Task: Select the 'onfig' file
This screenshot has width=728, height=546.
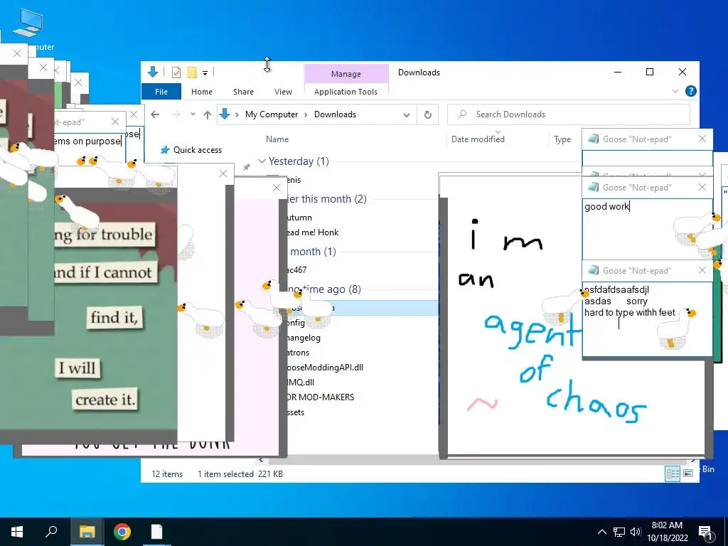Action: (x=296, y=323)
